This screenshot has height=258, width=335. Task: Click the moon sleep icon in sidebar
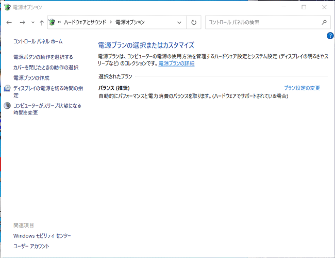[x=7, y=106]
